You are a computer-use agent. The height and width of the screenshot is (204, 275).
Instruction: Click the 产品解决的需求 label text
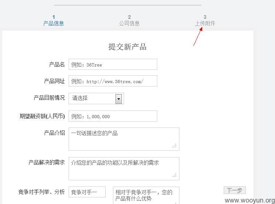pos(47,162)
